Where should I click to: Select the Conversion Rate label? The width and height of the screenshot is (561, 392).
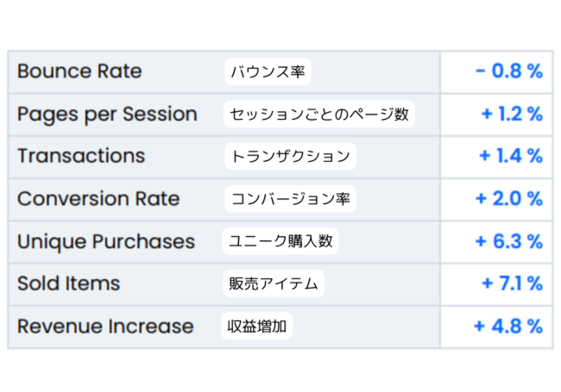pos(98,199)
